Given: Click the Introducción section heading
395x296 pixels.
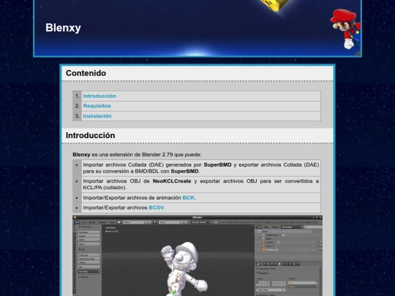Looking at the screenshot, I should [91, 135].
